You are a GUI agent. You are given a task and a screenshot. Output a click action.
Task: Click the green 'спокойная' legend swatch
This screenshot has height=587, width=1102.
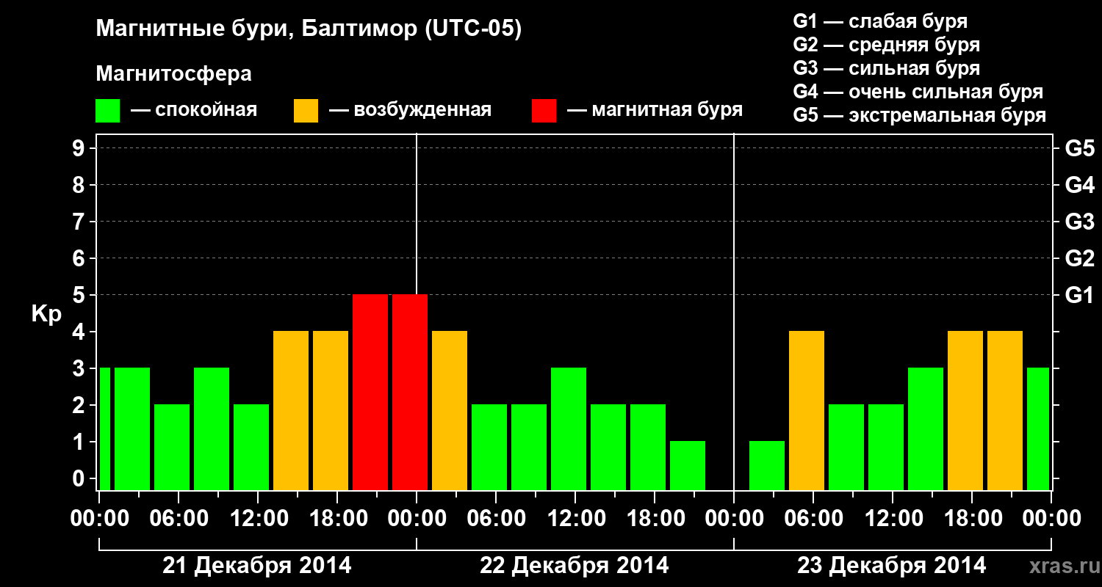108,111
